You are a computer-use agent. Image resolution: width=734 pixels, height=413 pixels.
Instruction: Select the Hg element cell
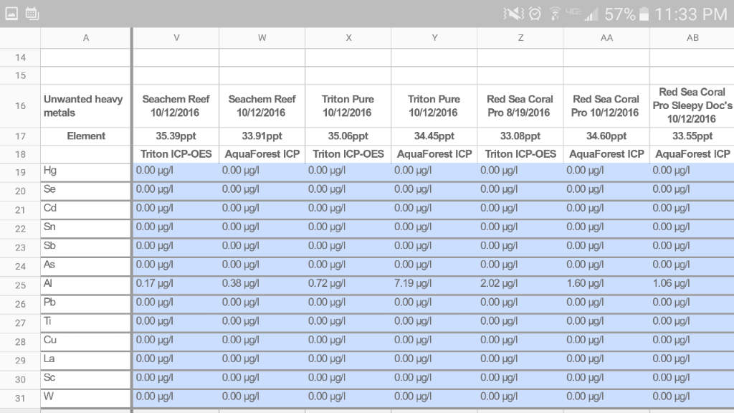[86, 172]
